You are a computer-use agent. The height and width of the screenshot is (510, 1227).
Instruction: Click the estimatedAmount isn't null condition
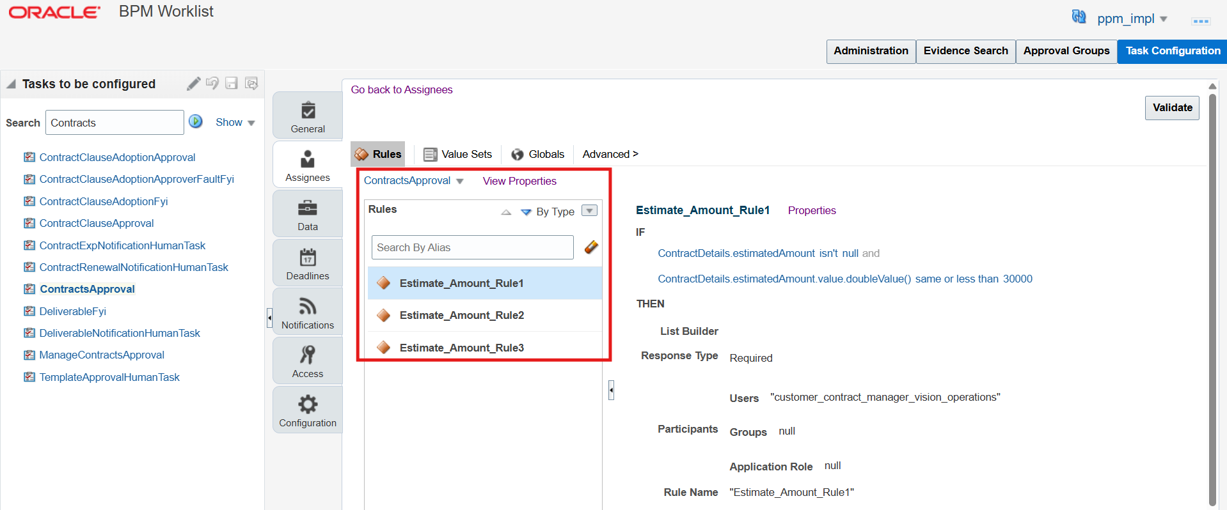(757, 253)
